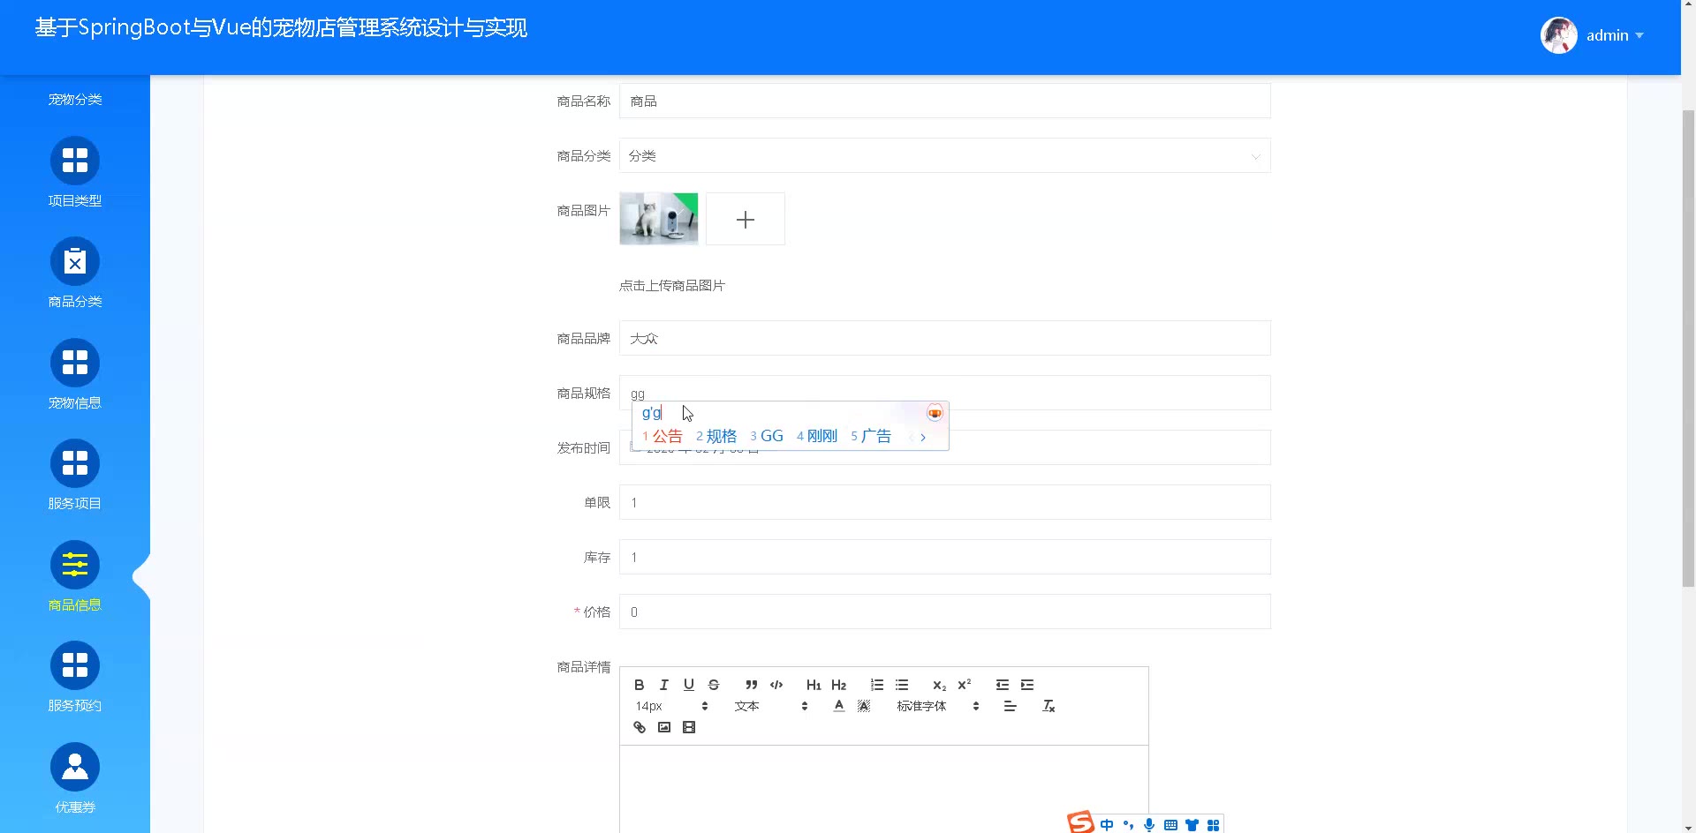Start Sogou voice input
Viewport: 1696px width, 833px height.
click(1149, 825)
